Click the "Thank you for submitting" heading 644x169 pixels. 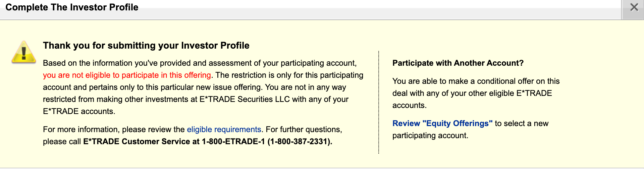pos(146,46)
